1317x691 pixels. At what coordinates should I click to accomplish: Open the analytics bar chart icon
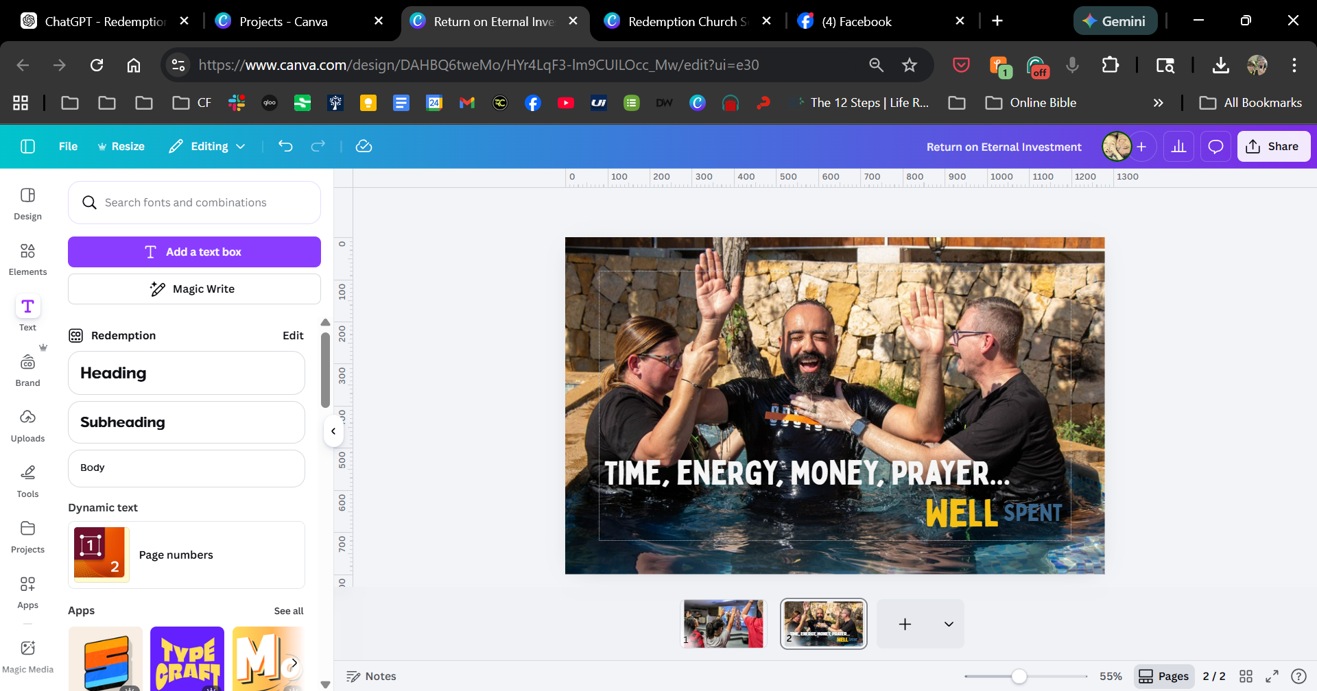tap(1178, 147)
